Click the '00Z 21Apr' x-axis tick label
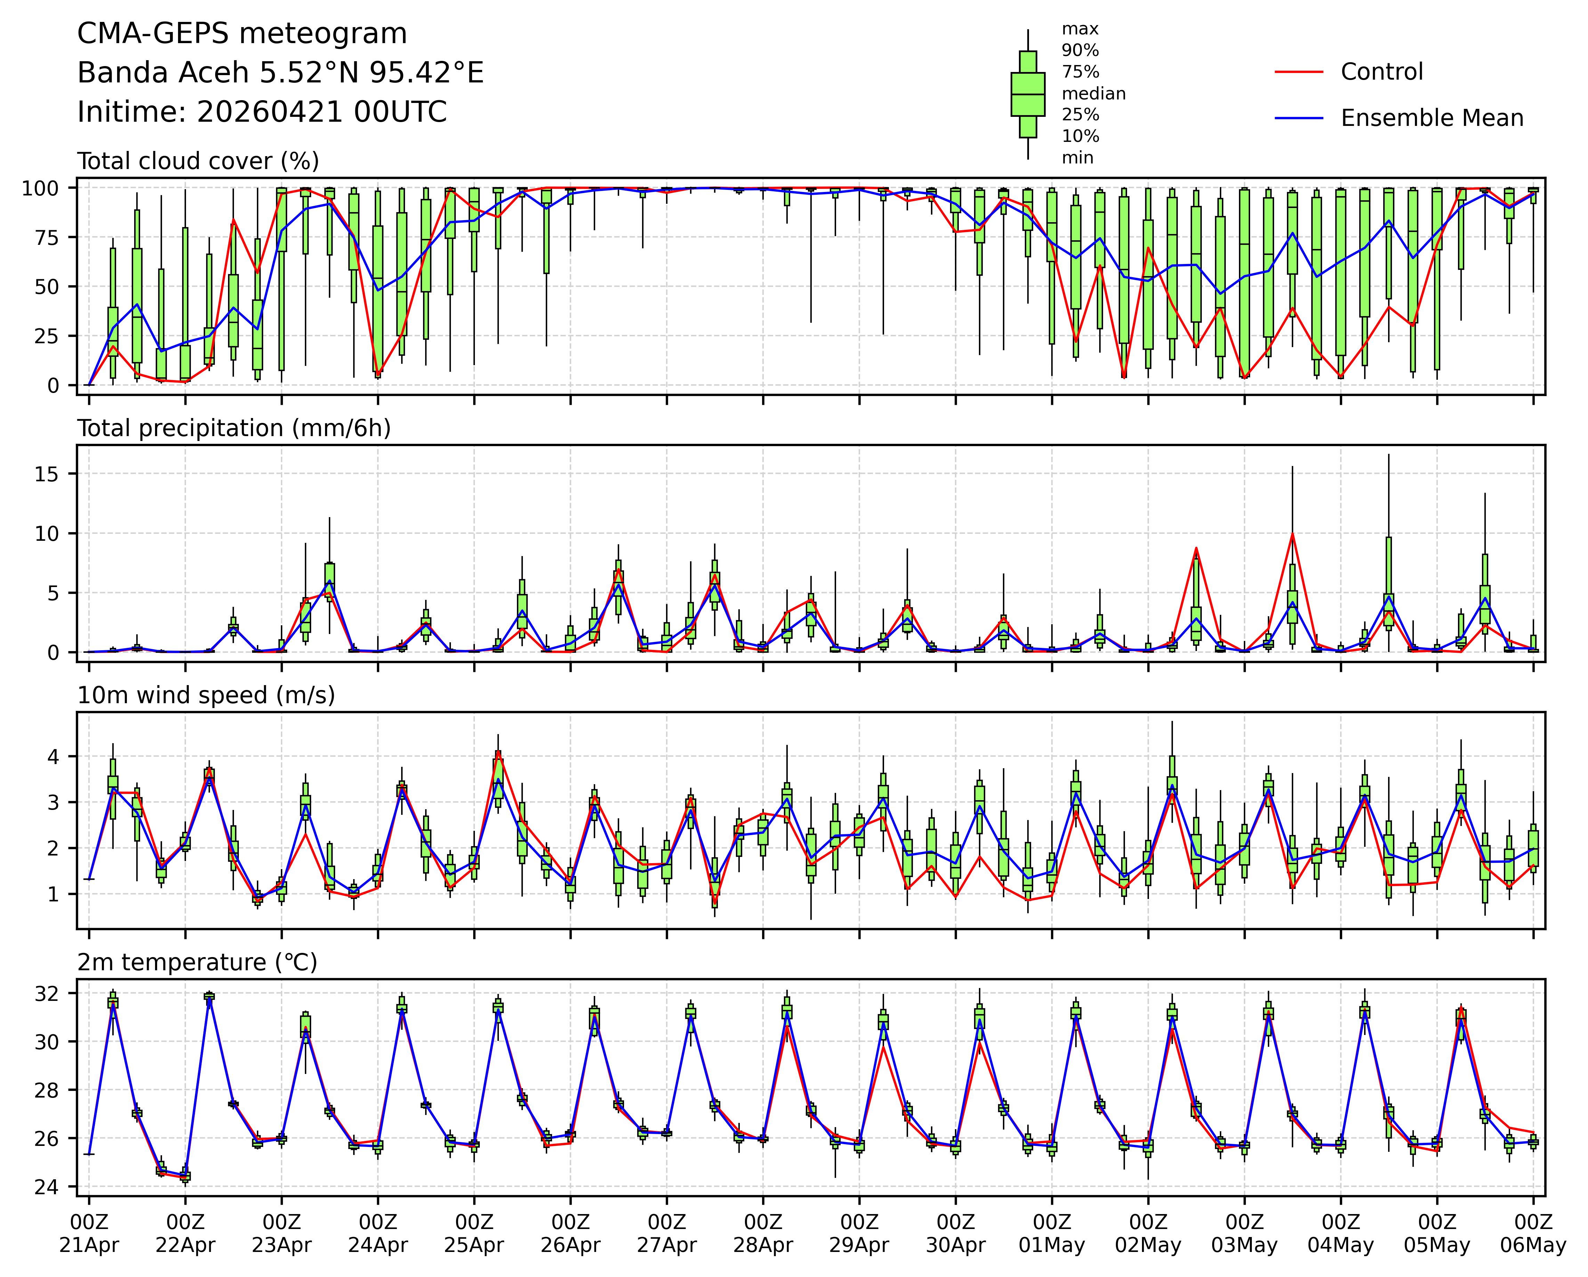 point(89,1234)
